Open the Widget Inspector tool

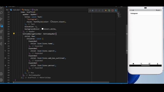tap(116, 10)
